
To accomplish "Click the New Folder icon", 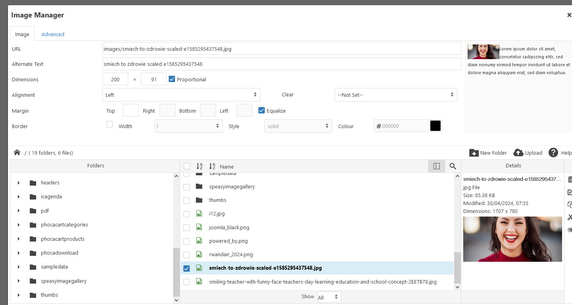I will coord(474,153).
